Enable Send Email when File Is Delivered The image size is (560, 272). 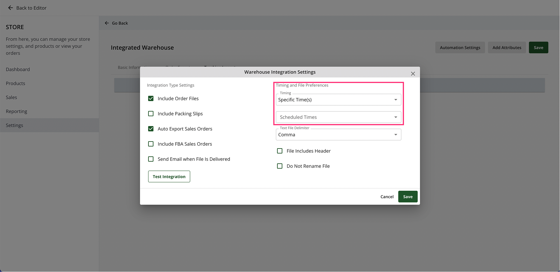tap(151, 159)
